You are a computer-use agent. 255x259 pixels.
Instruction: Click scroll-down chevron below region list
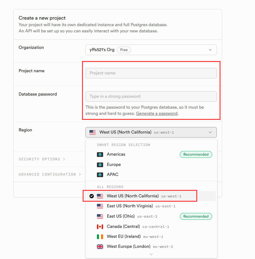151,254
